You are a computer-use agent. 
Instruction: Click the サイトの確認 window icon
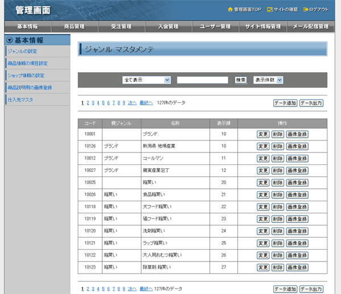coord(269,10)
